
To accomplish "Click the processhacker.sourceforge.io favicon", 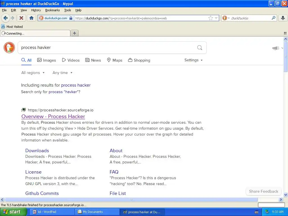I will click(x=24, y=110).
